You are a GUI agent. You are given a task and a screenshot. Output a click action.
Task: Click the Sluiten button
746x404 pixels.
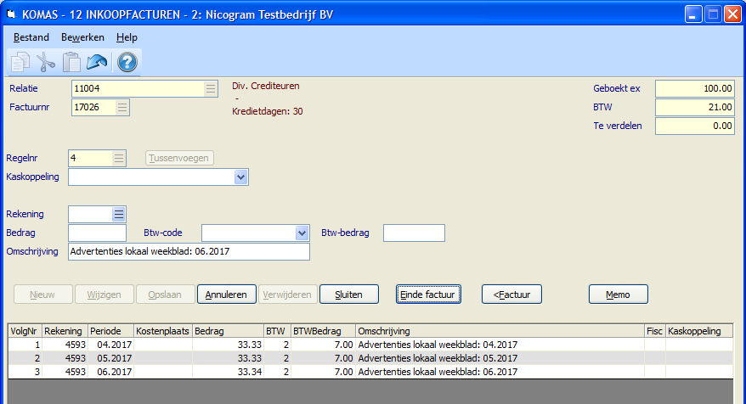click(x=348, y=295)
